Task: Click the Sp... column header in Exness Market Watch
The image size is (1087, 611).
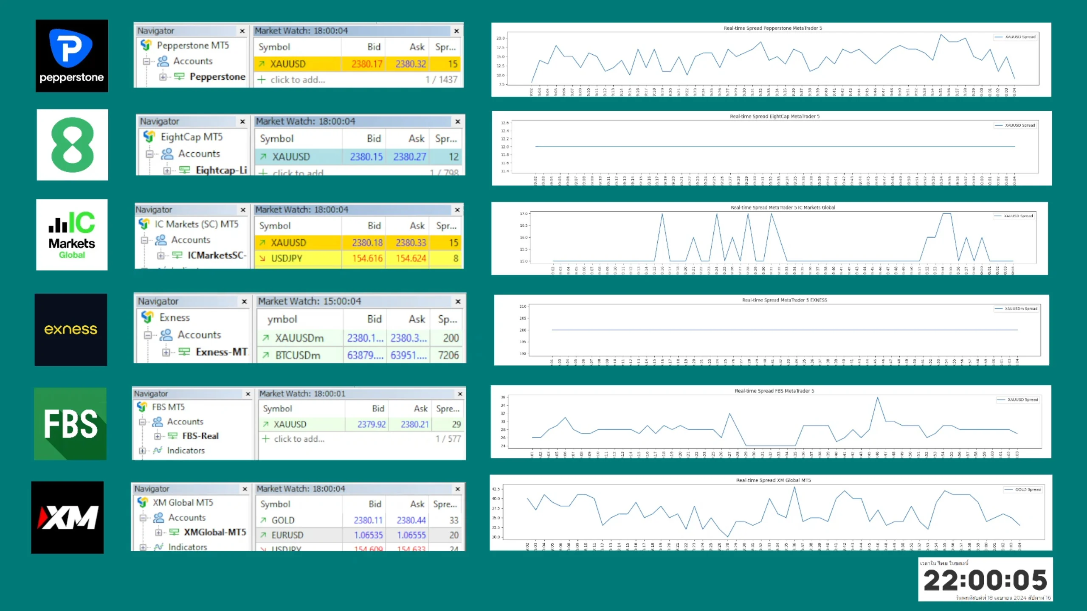Action: [447, 319]
